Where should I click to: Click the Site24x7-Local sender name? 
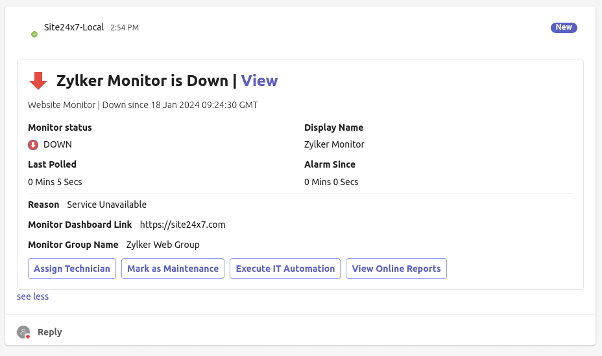74,27
